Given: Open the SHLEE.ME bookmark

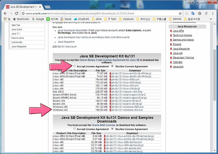Looking at the screenshot, I should (81, 19).
